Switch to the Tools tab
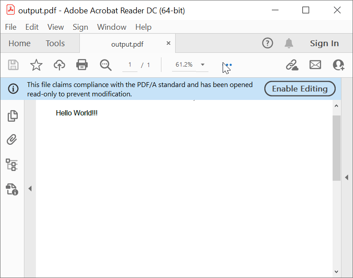 click(x=55, y=43)
